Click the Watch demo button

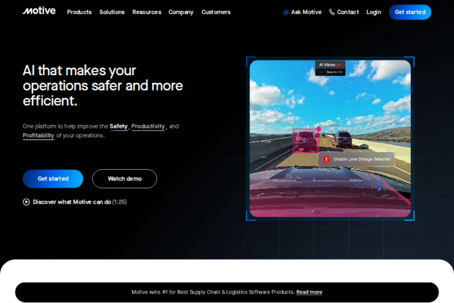(125, 179)
